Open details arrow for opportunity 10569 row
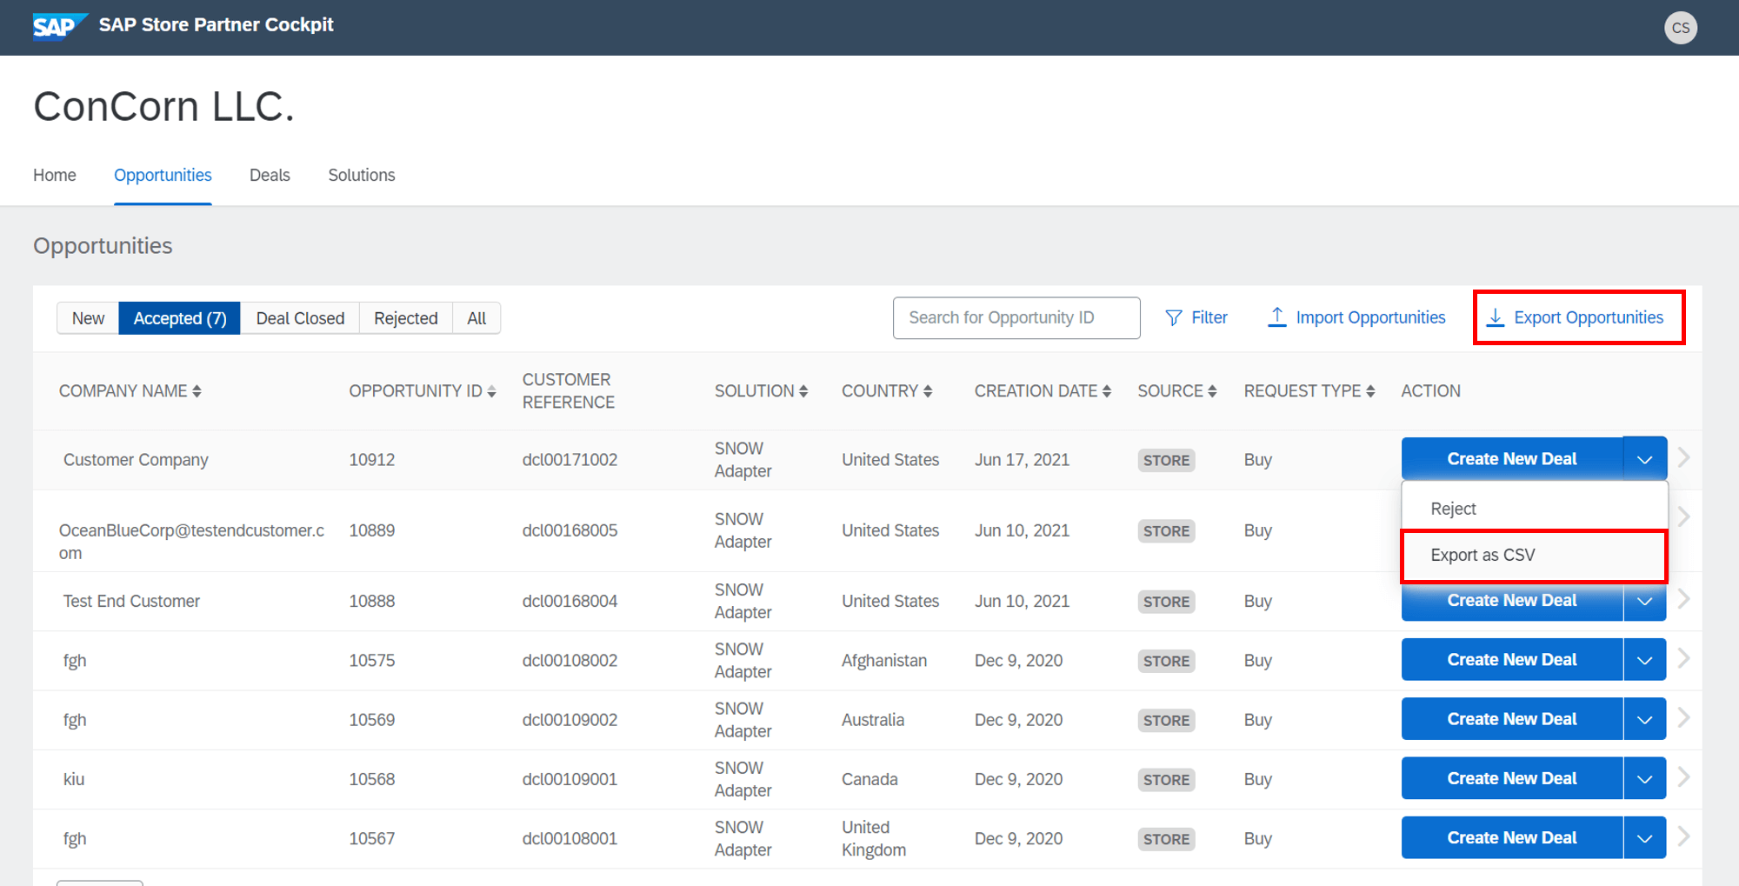This screenshot has height=886, width=1739. click(x=1684, y=717)
